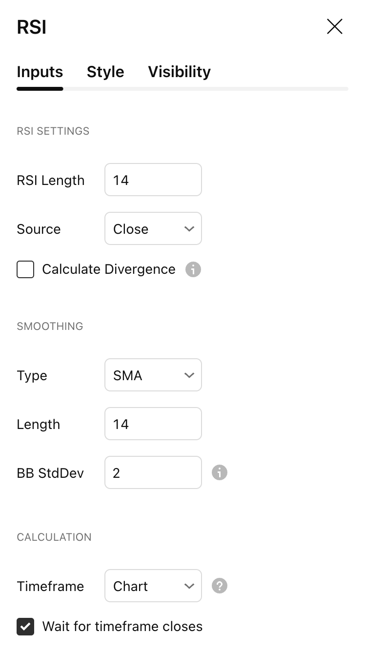365x653 pixels.
Task: Click info icon next to Calculate Divergence
Action: (193, 269)
